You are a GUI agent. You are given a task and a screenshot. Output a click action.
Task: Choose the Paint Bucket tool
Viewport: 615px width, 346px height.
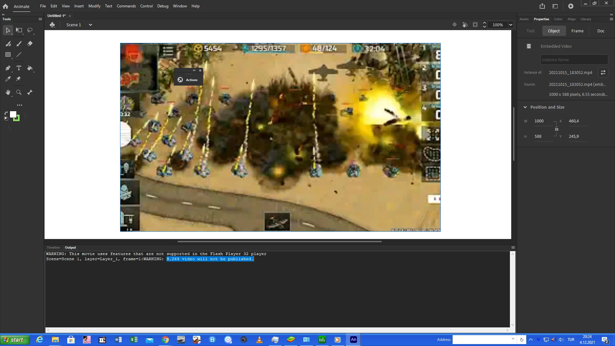tap(30, 68)
